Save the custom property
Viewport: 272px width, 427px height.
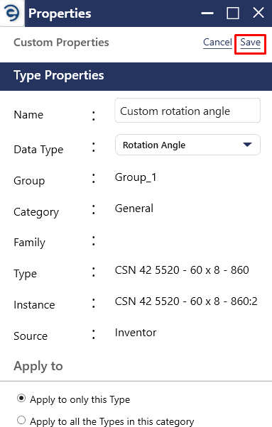click(250, 43)
